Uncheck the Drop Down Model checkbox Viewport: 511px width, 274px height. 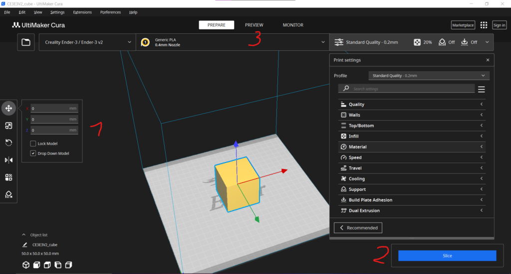click(x=33, y=153)
